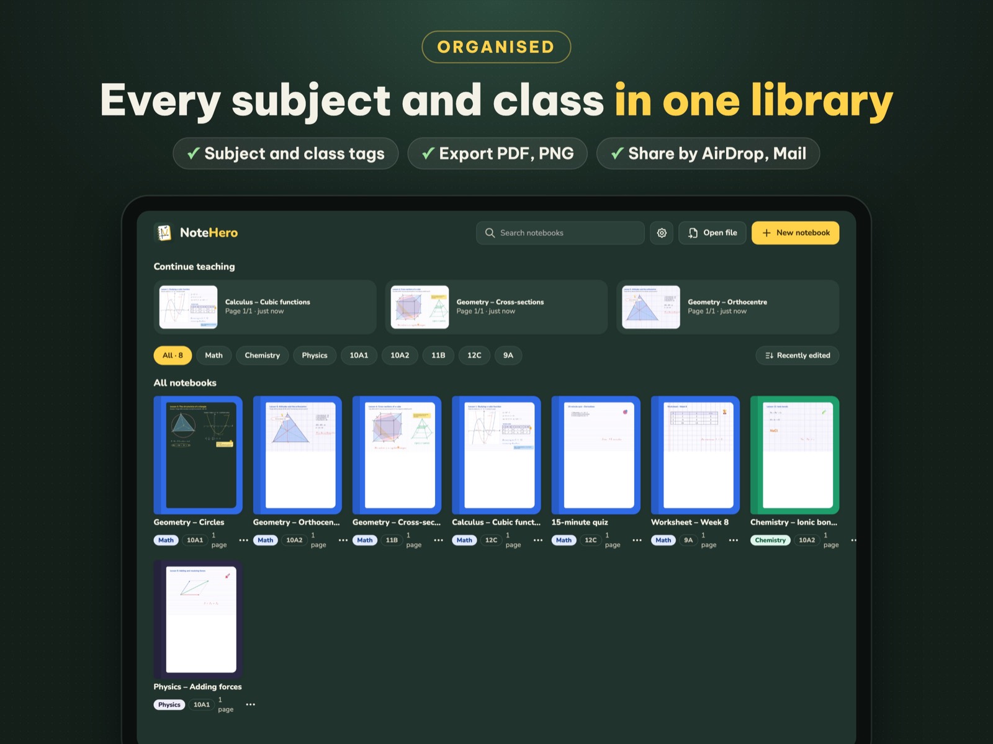Image resolution: width=993 pixels, height=744 pixels.
Task: Continue Geometry – Cross-sections recent card
Action: coord(496,307)
